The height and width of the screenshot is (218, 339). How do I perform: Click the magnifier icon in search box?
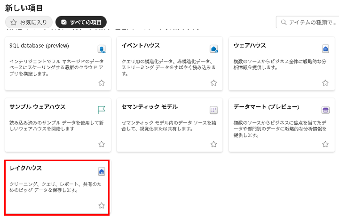(x=284, y=22)
